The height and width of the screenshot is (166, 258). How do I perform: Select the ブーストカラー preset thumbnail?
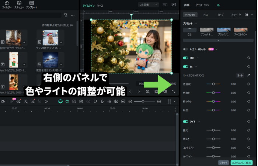(x=241, y=30)
